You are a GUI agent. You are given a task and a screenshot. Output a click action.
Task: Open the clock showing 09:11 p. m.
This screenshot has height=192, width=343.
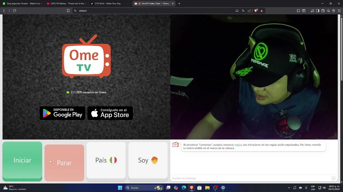click(x=334, y=188)
